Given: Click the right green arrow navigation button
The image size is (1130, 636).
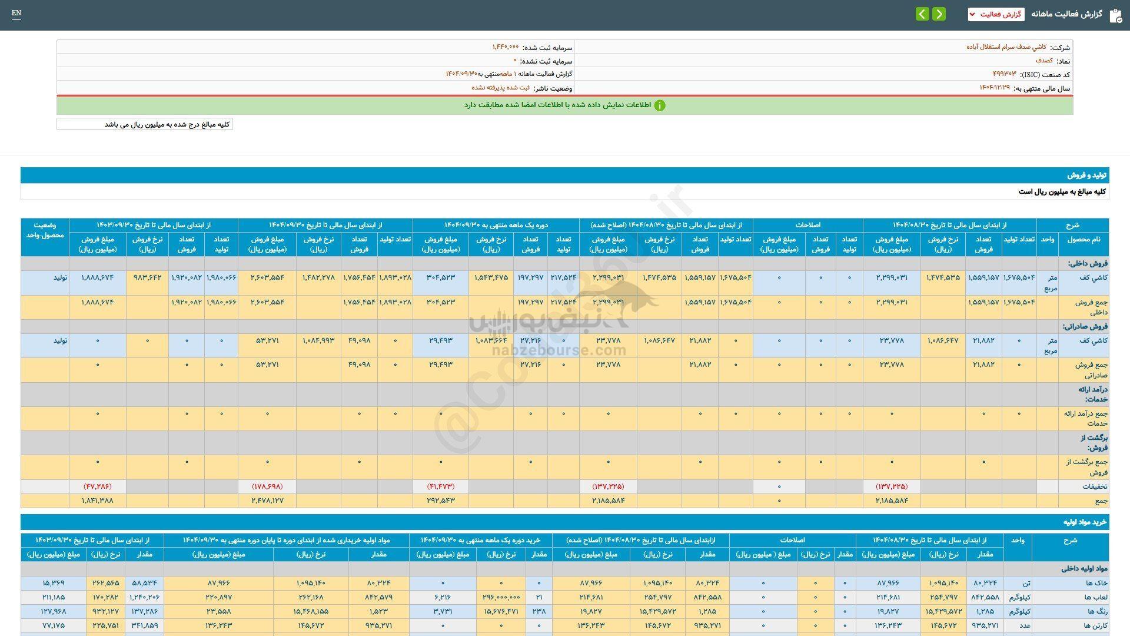Looking at the screenshot, I should (939, 14).
